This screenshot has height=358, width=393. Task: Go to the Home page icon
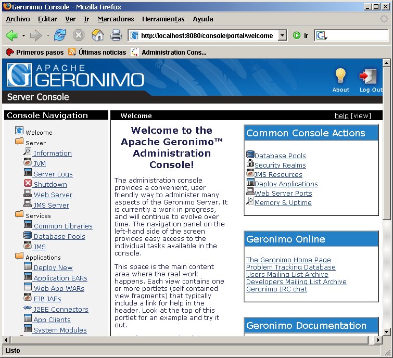click(x=97, y=35)
